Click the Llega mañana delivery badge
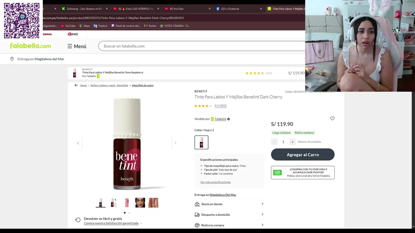 click(281, 133)
